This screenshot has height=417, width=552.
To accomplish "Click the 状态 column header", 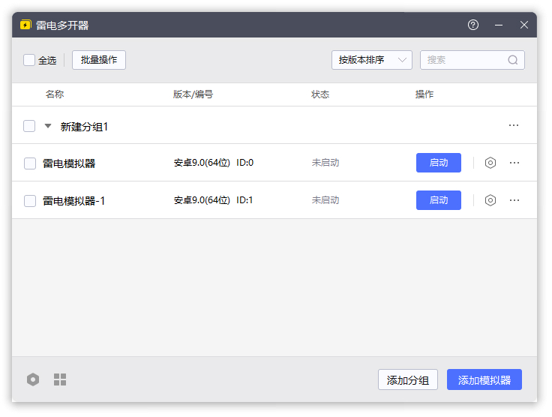I will 320,94.
